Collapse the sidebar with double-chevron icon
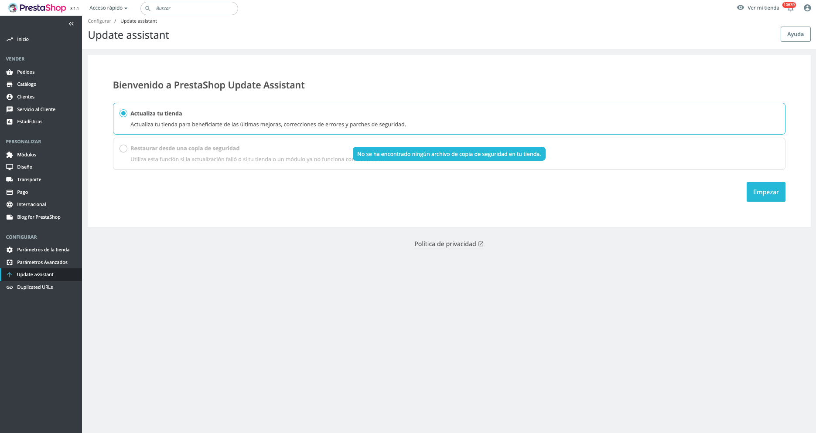 coord(71,24)
